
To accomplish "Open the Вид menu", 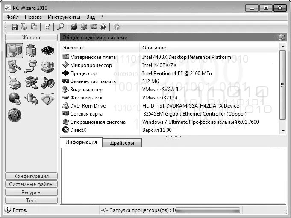I will (91, 17).
